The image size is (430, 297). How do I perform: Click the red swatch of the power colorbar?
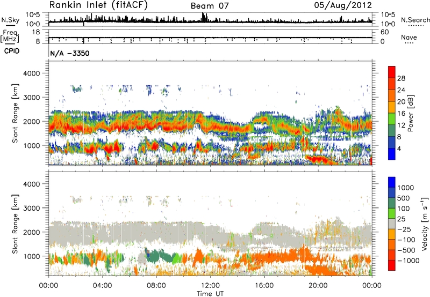coord(392,72)
